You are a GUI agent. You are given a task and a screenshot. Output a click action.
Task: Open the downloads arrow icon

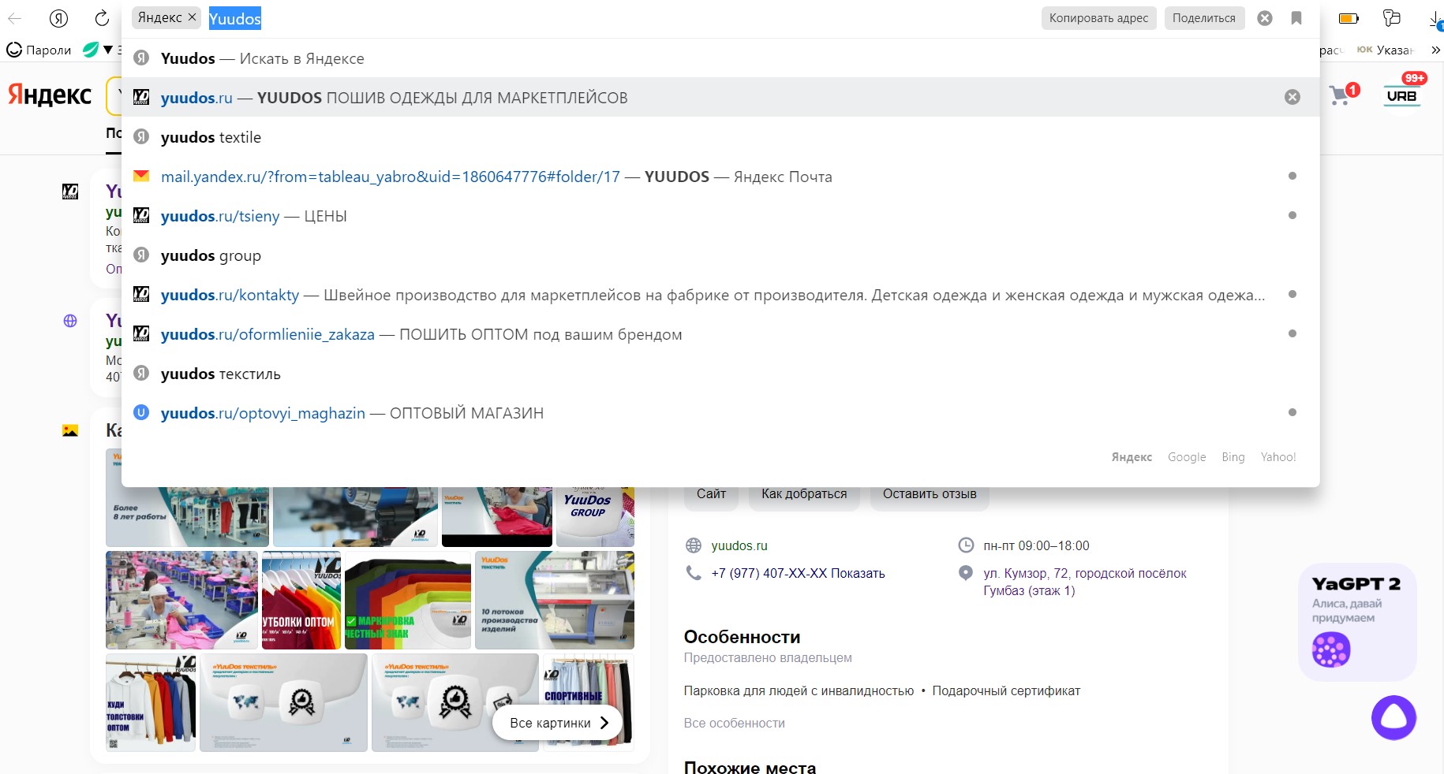(x=1436, y=20)
